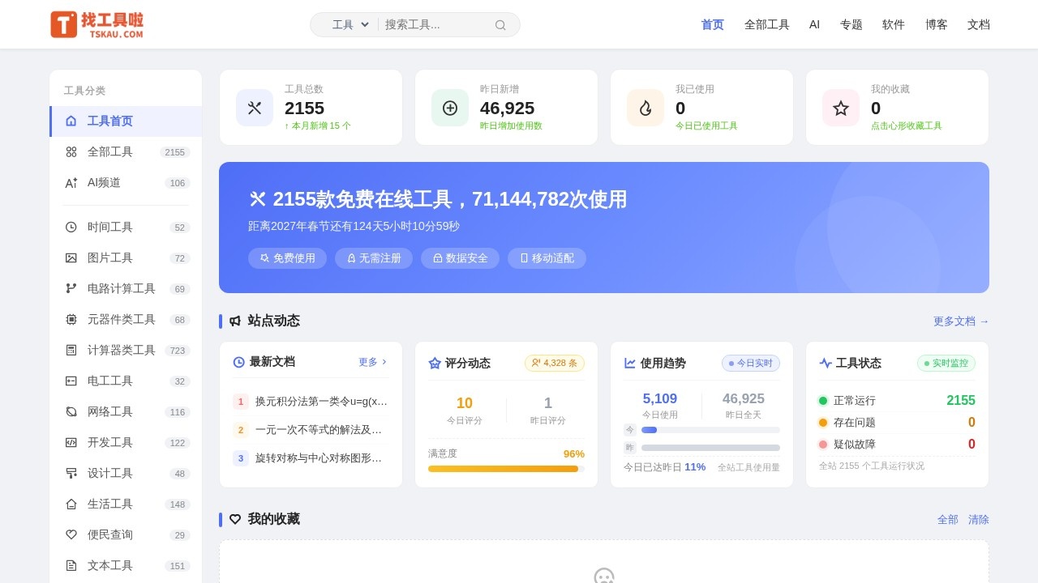Image resolution: width=1038 pixels, height=583 pixels.
Task: Click the image icon beside 图片工具
Action: [71, 258]
